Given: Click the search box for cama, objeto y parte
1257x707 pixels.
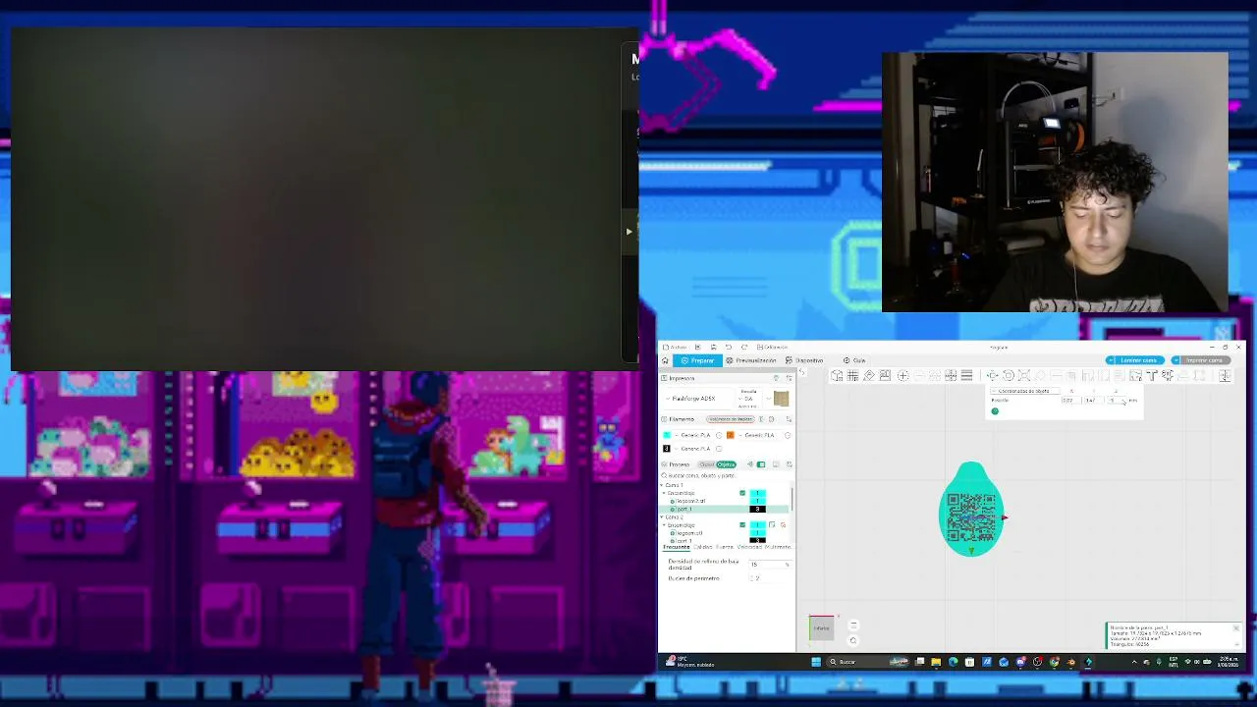Looking at the screenshot, I should point(726,475).
